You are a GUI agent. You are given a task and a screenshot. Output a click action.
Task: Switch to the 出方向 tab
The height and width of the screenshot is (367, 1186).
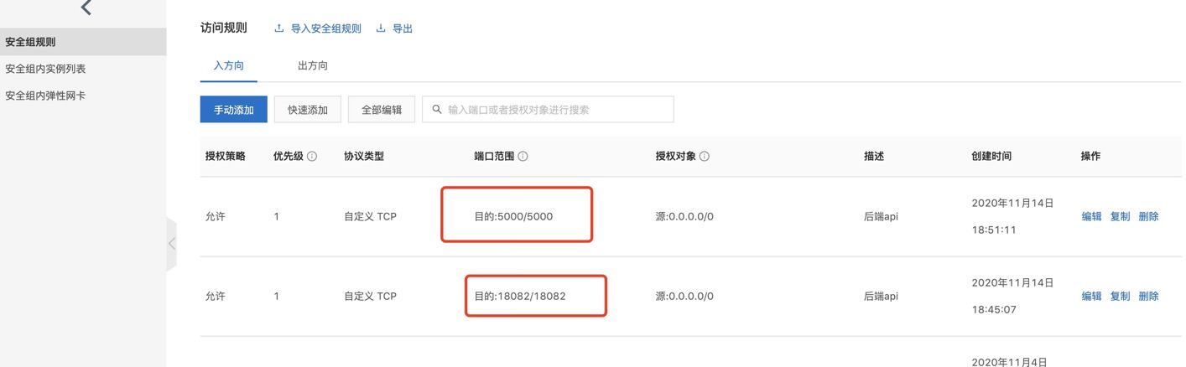pyautogui.click(x=312, y=65)
